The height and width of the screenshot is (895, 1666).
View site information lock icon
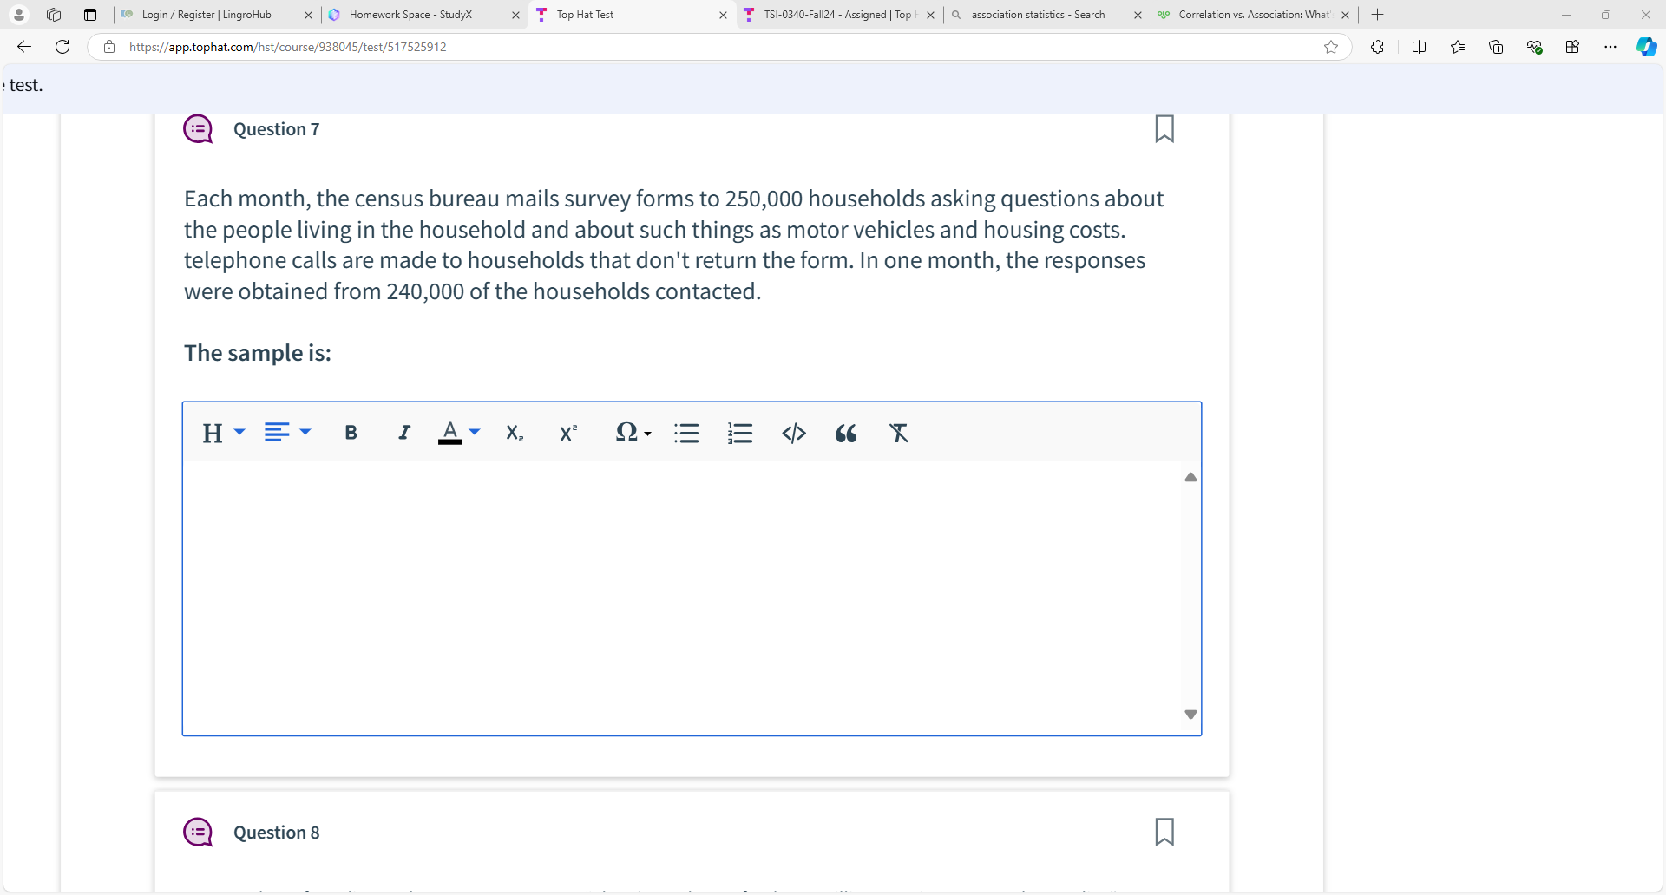[x=109, y=47]
